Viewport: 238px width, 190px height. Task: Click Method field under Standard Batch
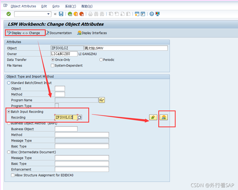pyautogui.click(x=60, y=94)
